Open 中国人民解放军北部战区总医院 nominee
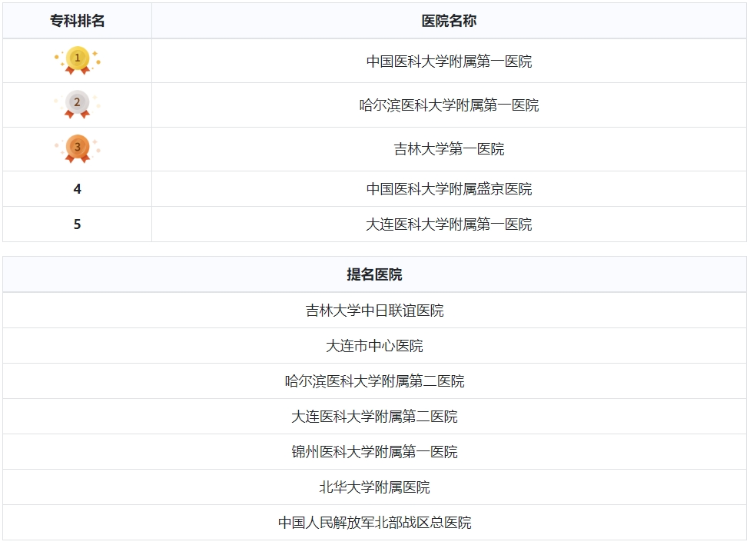 374,523
